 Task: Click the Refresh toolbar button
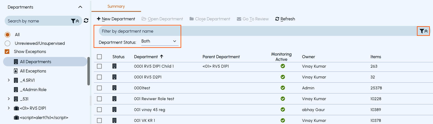285,19
